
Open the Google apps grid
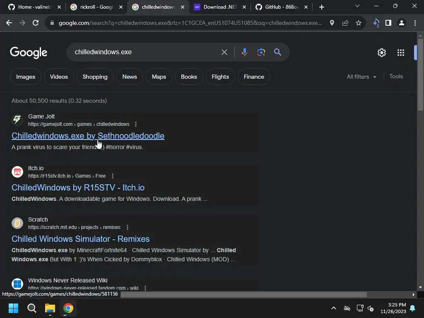pos(401,53)
